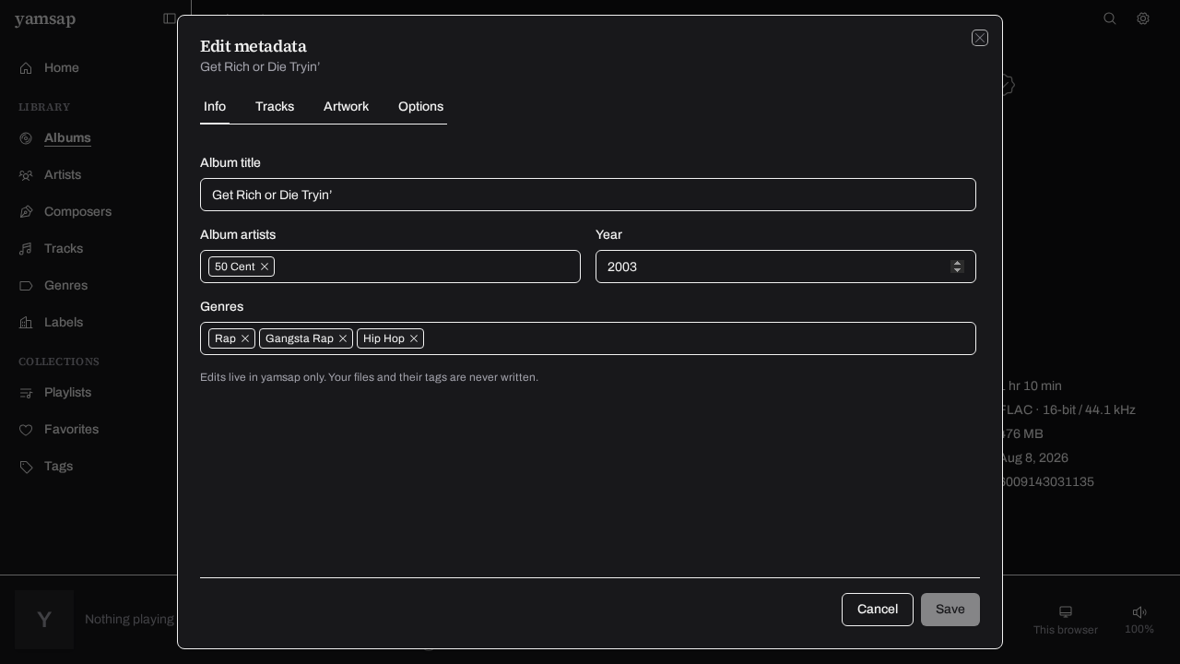Screen dimensions: 1180x664
Task: Click the Labels building icon
Action: pos(26,323)
